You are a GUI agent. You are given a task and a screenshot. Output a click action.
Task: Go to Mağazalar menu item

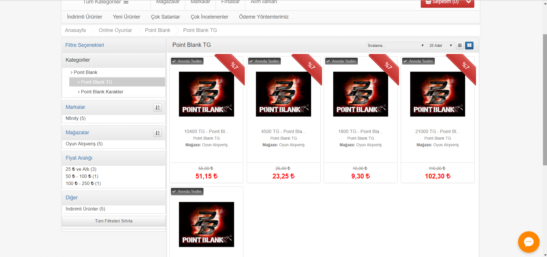click(x=168, y=2)
